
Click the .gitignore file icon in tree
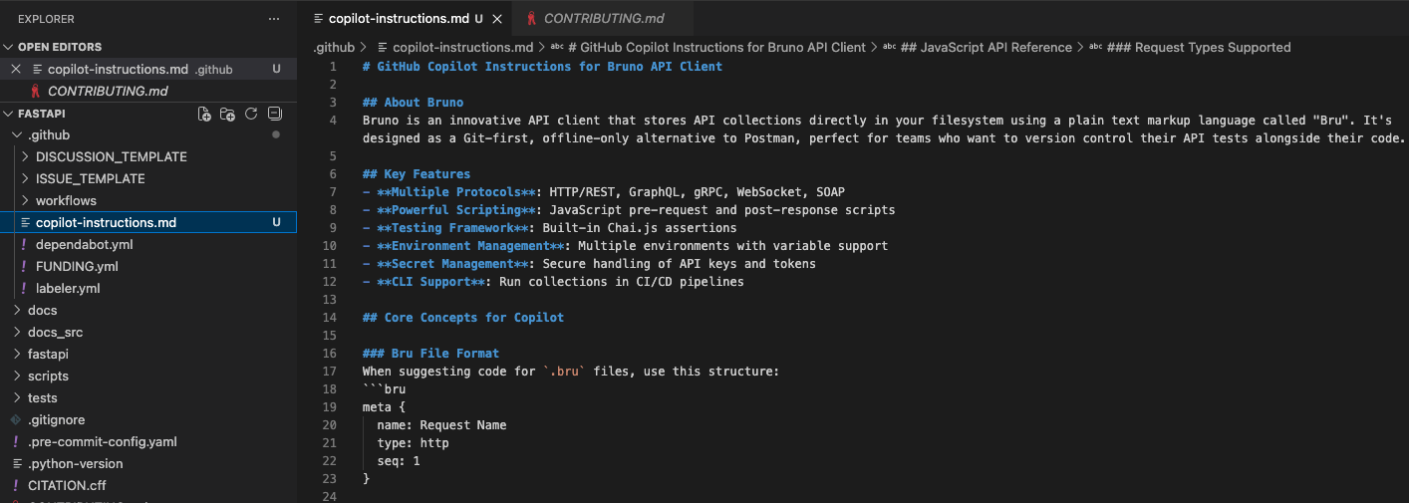pos(16,420)
